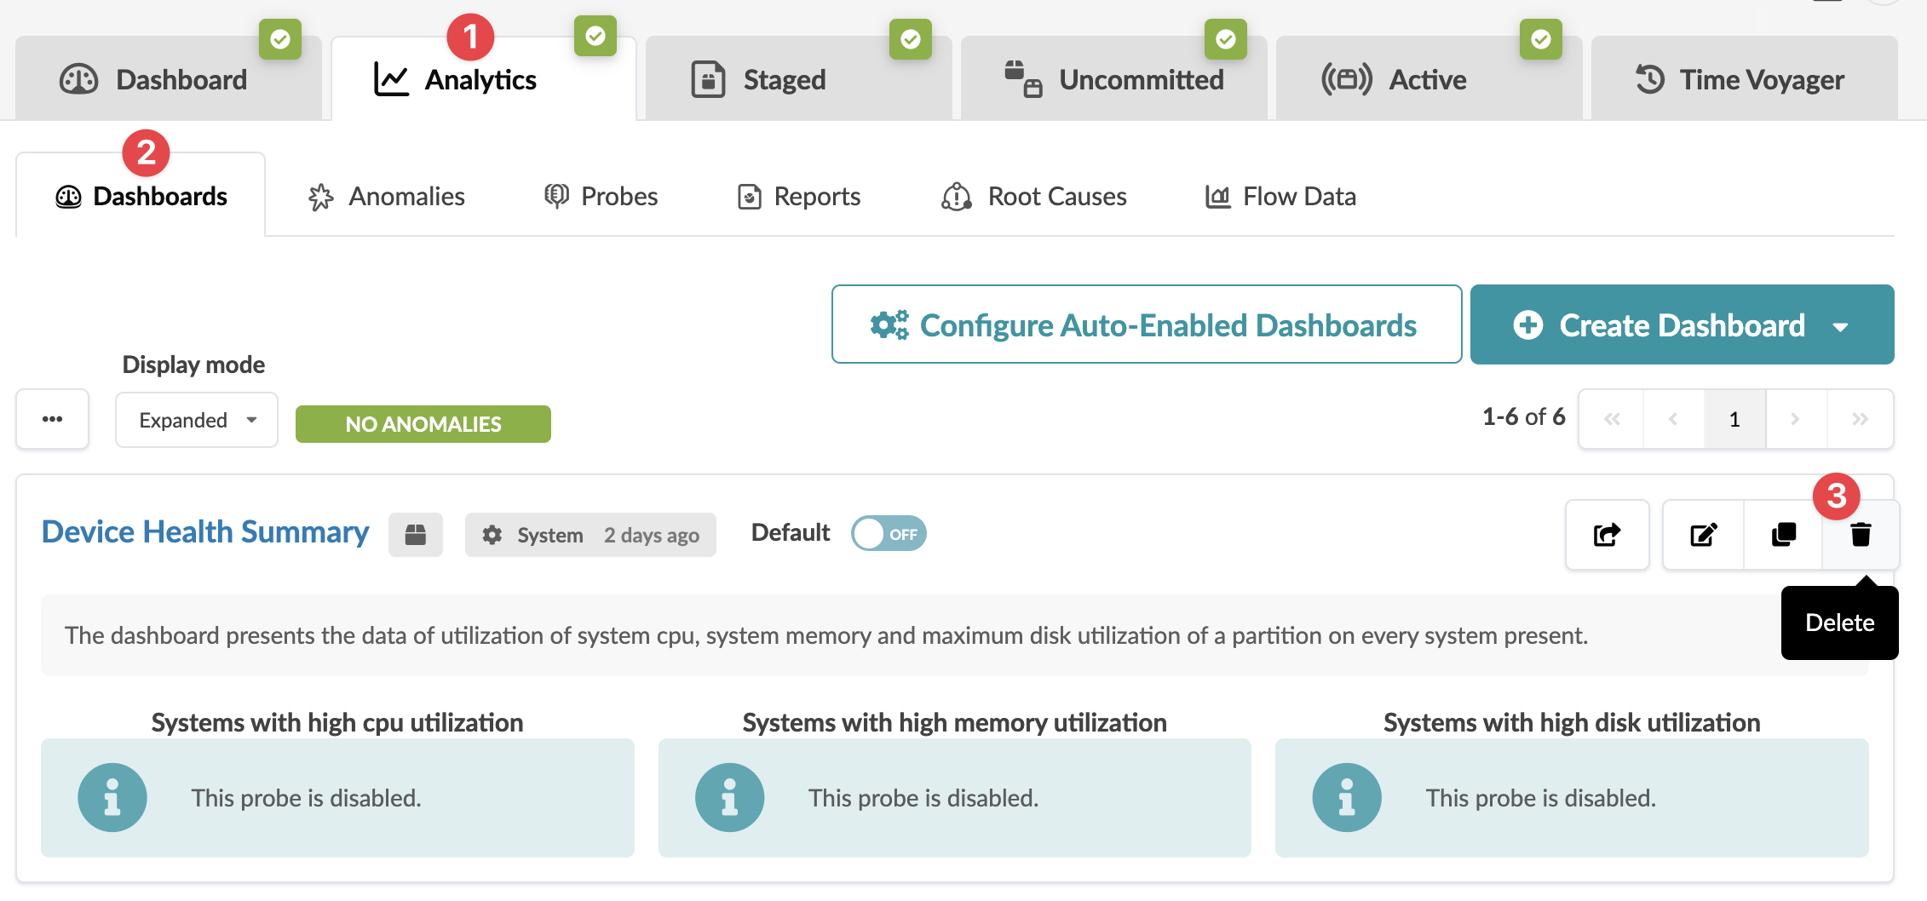The height and width of the screenshot is (901, 1927).
Task: Click info icon in disk utilization panel
Action: 1346,798
